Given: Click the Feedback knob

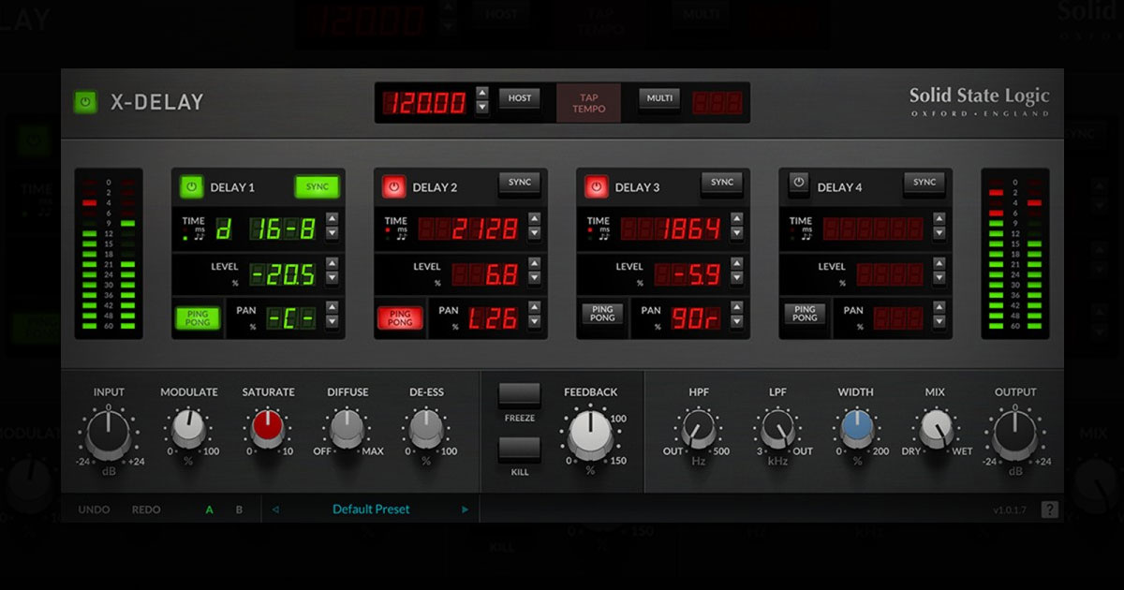Looking at the screenshot, I should (x=590, y=435).
